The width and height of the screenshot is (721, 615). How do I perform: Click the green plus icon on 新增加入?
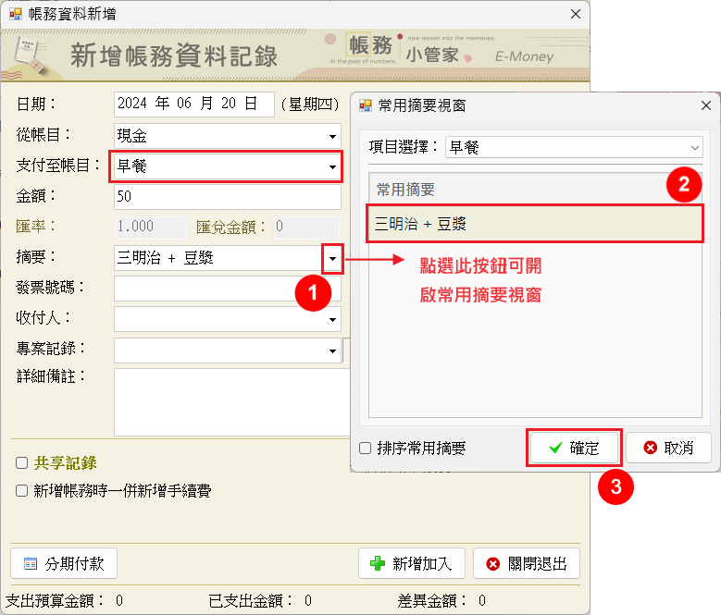(x=378, y=563)
